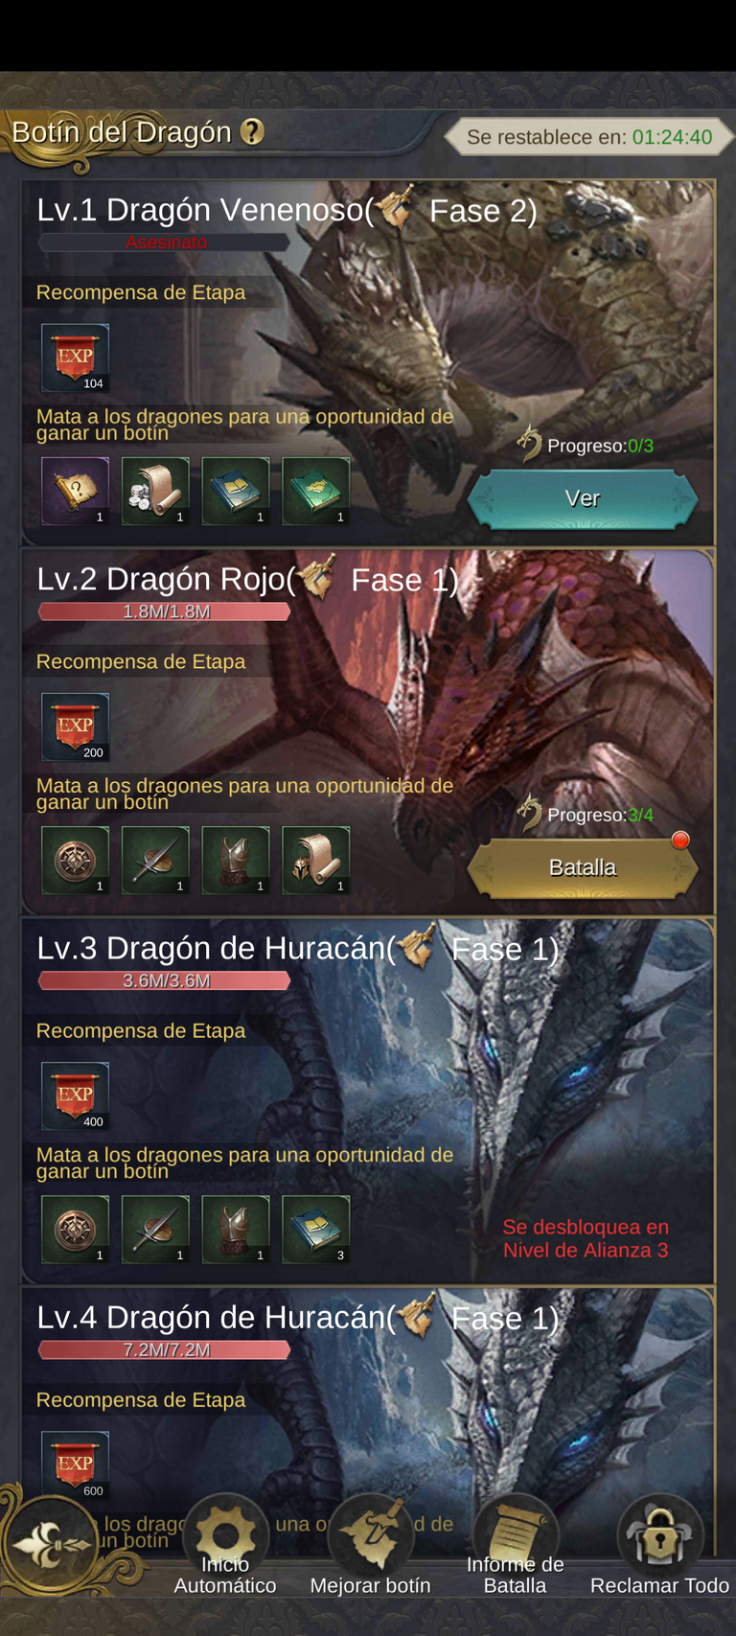The height and width of the screenshot is (1636, 736).
Task: Tap the Lv.4 Dragón de Huracán title
Action: coord(297,1318)
